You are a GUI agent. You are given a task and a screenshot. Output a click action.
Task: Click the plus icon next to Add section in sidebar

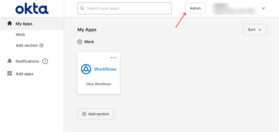pos(41,45)
